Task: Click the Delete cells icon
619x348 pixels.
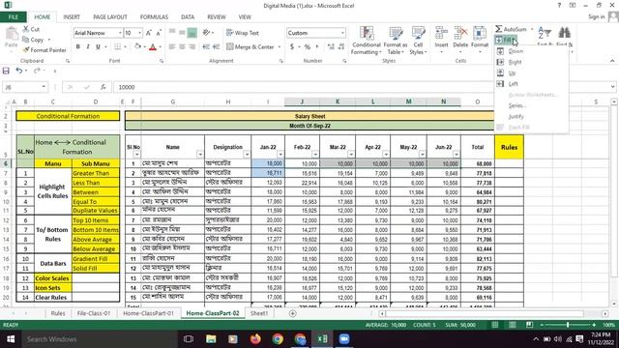Action: tap(460, 33)
